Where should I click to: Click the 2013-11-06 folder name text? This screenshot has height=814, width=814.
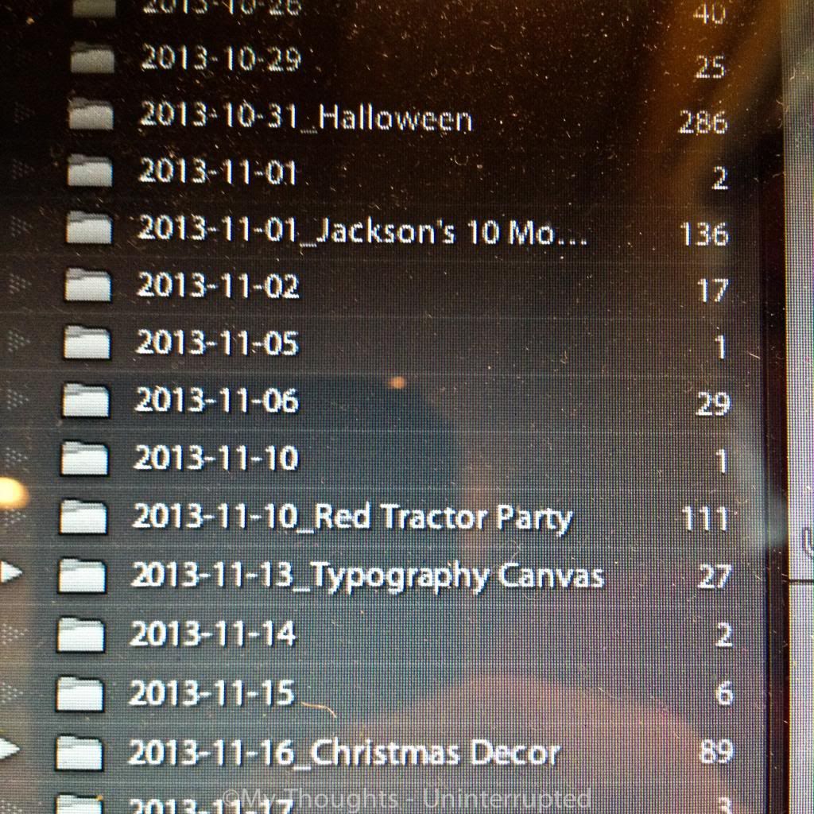[217, 401]
